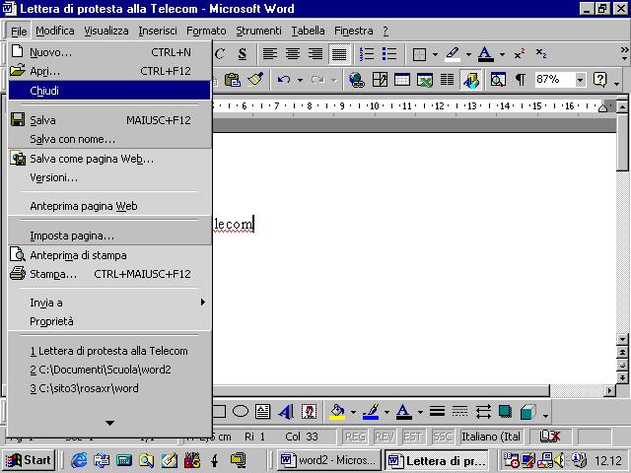Open highlight color dropdown arrow
The width and height of the screenshot is (631, 473).
pos(468,54)
